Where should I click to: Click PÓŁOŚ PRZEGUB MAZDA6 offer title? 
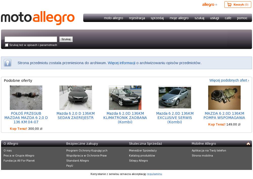pos(26,118)
